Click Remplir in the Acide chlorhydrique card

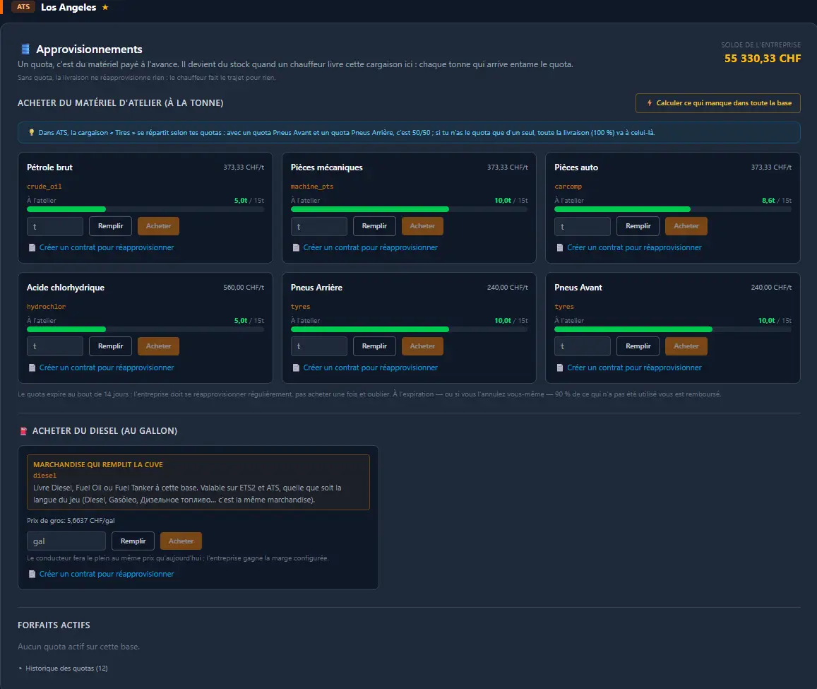coord(110,346)
